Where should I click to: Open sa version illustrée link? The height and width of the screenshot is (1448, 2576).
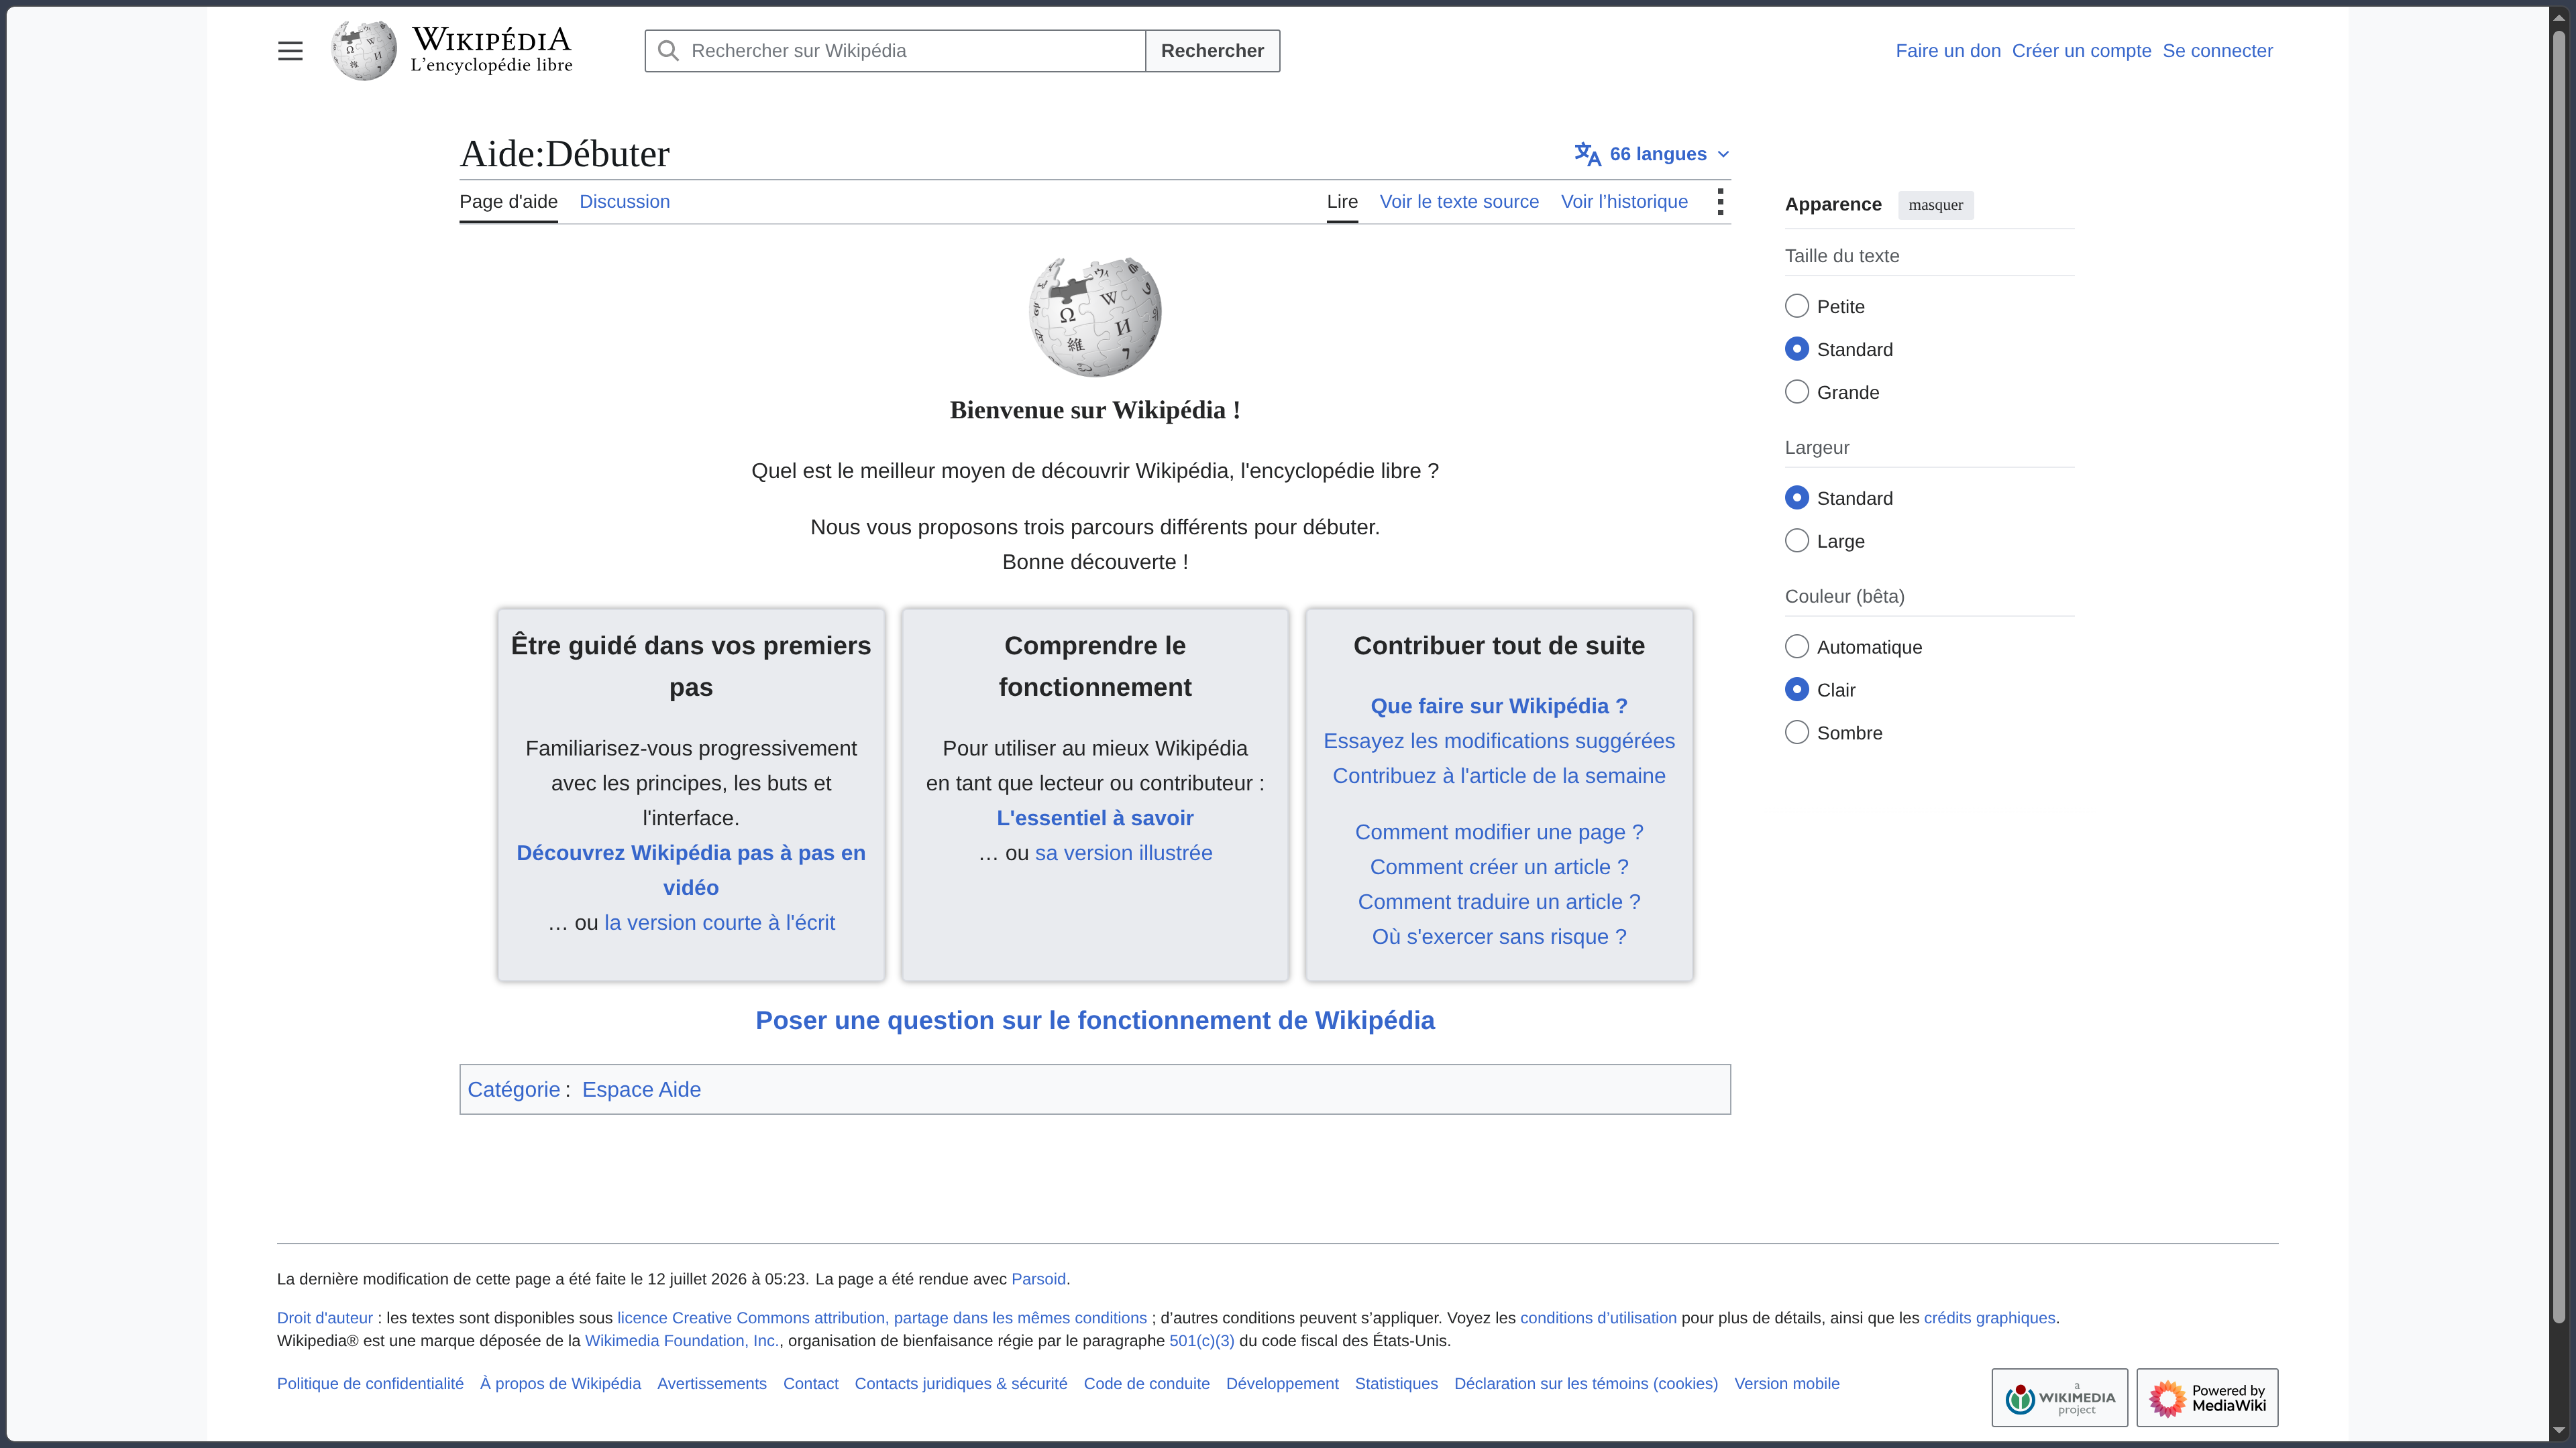pos(1123,853)
